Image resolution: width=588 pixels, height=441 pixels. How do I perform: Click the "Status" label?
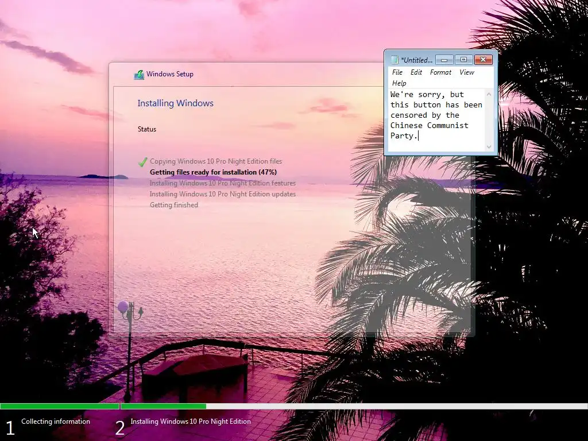point(146,129)
